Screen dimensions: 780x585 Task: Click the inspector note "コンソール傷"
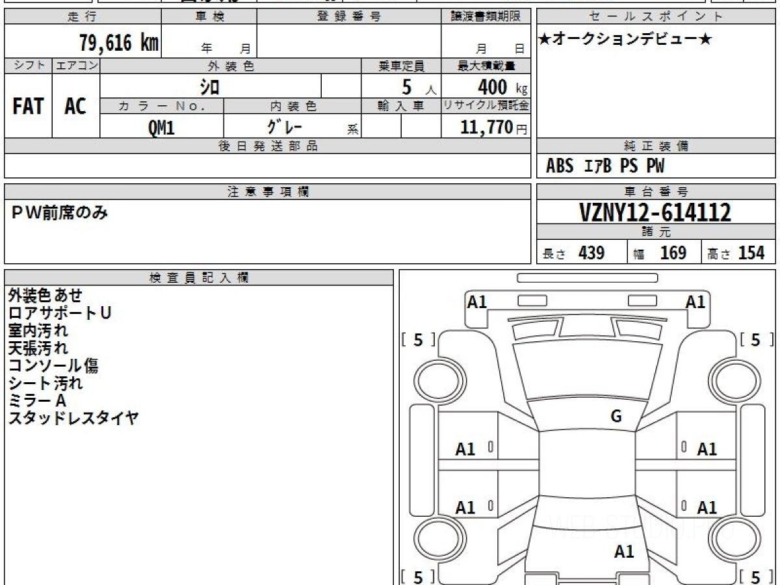point(53,366)
